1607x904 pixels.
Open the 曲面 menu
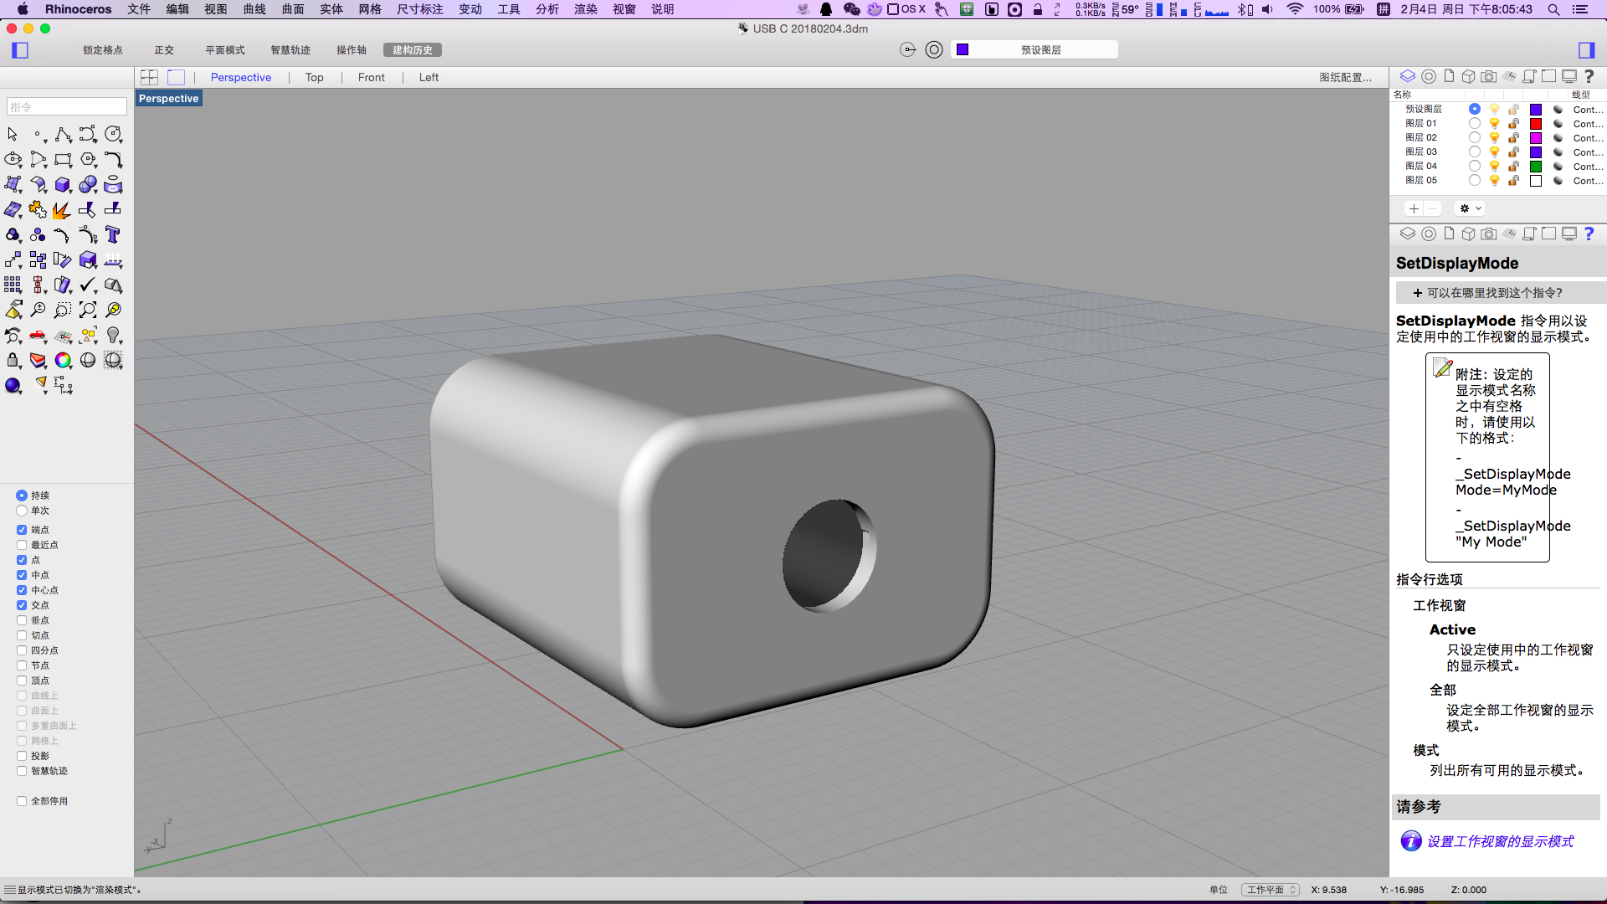tap(293, 9)
